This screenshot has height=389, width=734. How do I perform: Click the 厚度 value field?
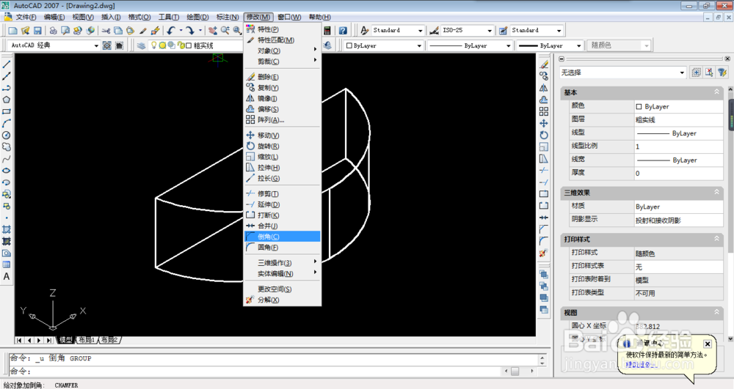coord(678,173)
